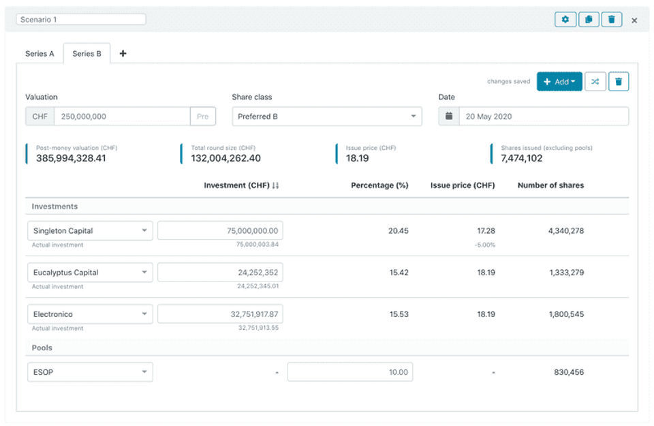Click the ESOP percentage field showing 10.00
The image size is (654, 426).
(x=349, y=372)
